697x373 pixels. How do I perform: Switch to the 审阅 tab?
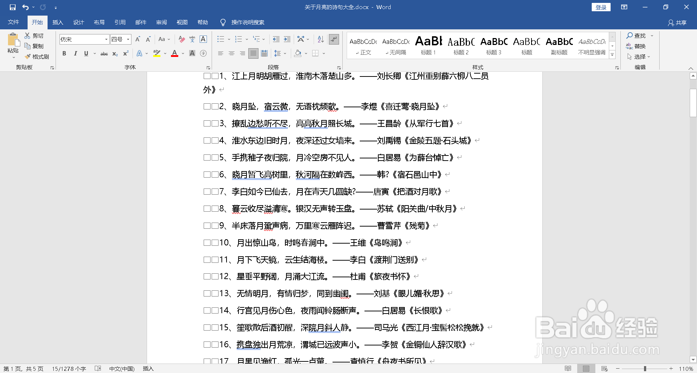(162, 22)
